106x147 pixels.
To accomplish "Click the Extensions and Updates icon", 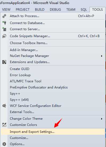I will [4, 62].
